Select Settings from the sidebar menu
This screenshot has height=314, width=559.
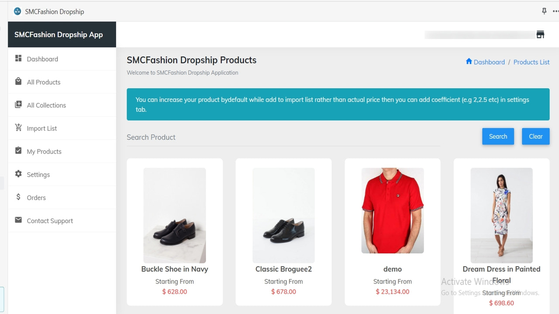tap(38, 174)
